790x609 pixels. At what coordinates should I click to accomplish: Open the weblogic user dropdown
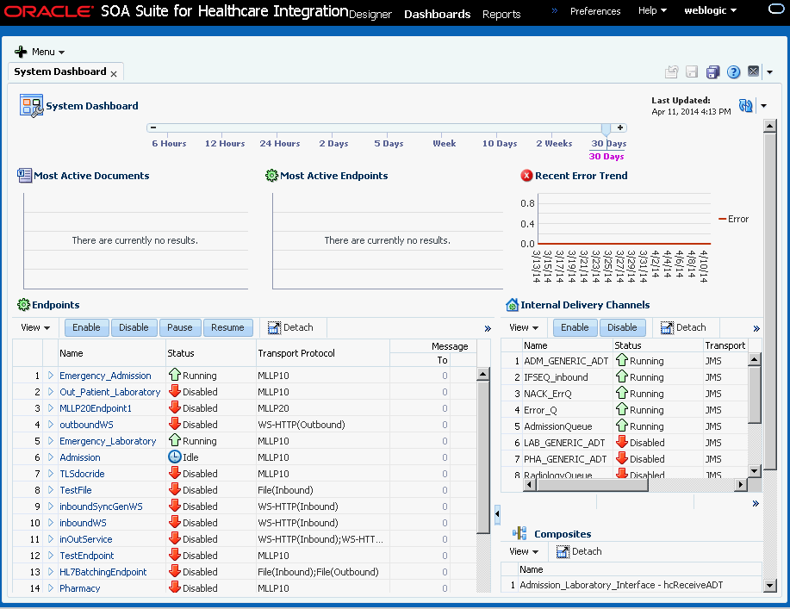710,10
